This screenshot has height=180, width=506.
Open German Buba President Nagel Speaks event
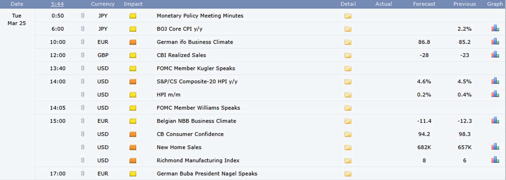point(207,173)
